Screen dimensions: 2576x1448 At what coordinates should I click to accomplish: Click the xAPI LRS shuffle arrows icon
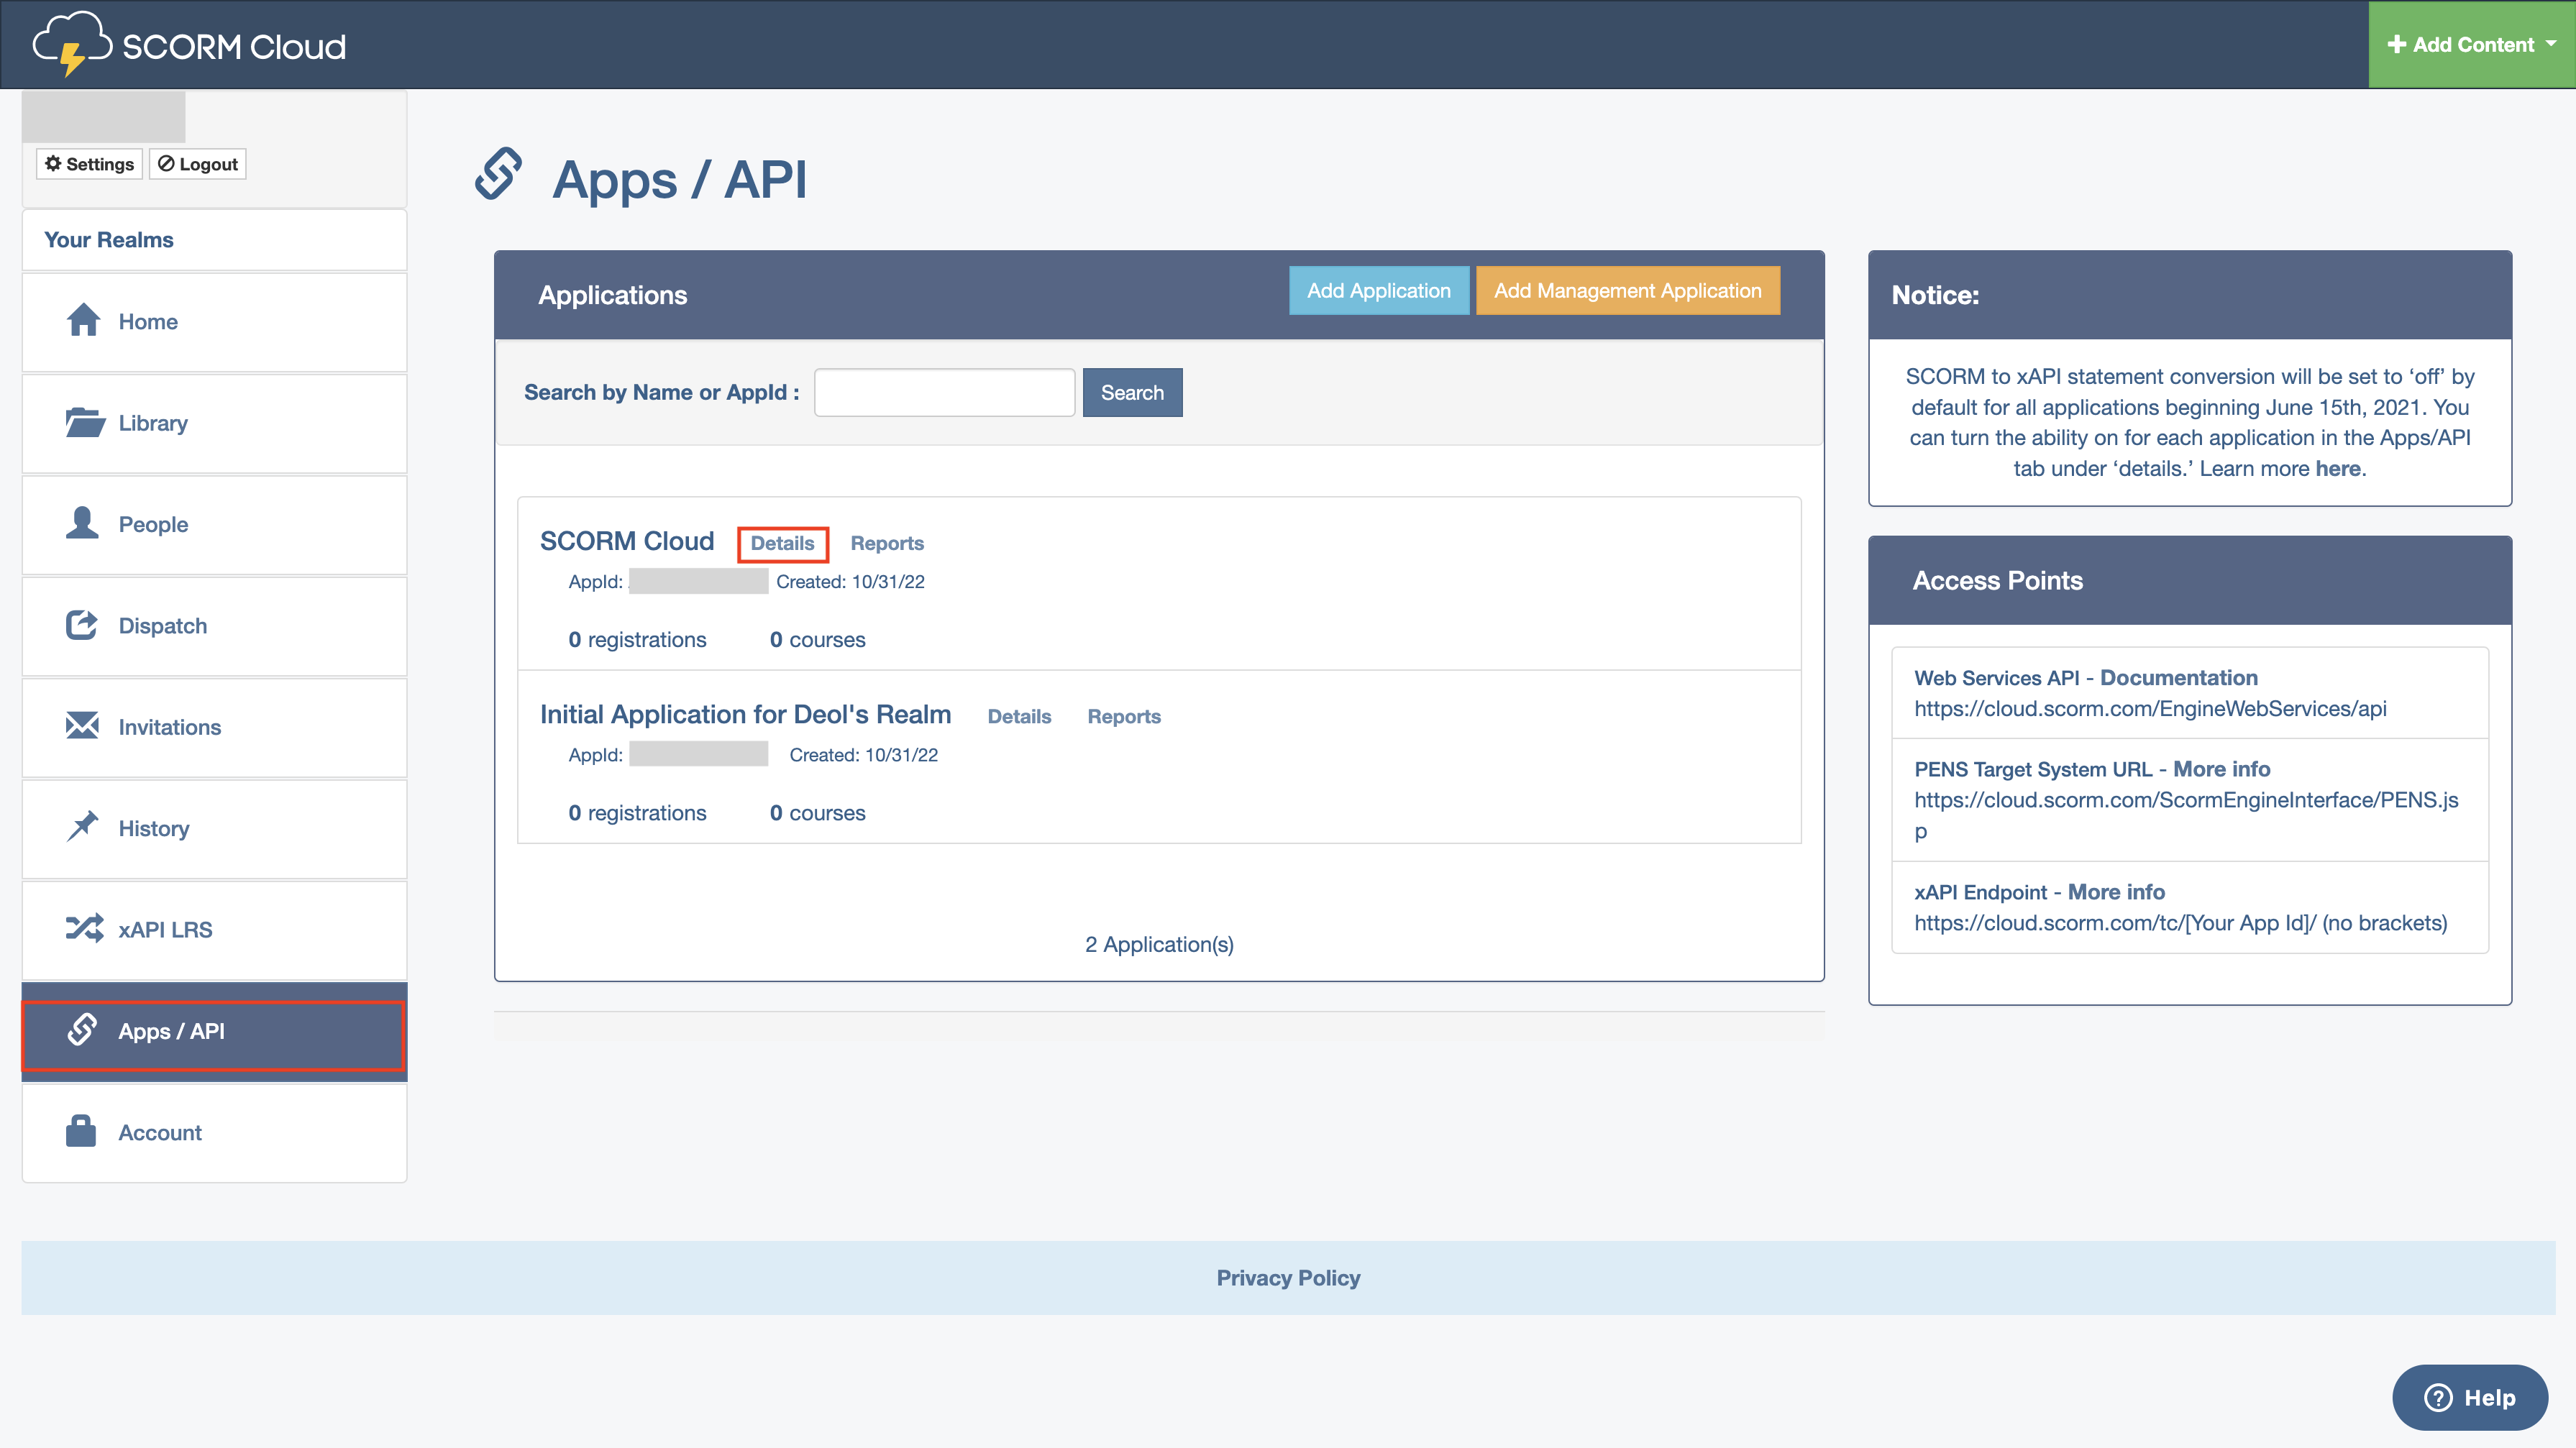click(x=84, y=929)
